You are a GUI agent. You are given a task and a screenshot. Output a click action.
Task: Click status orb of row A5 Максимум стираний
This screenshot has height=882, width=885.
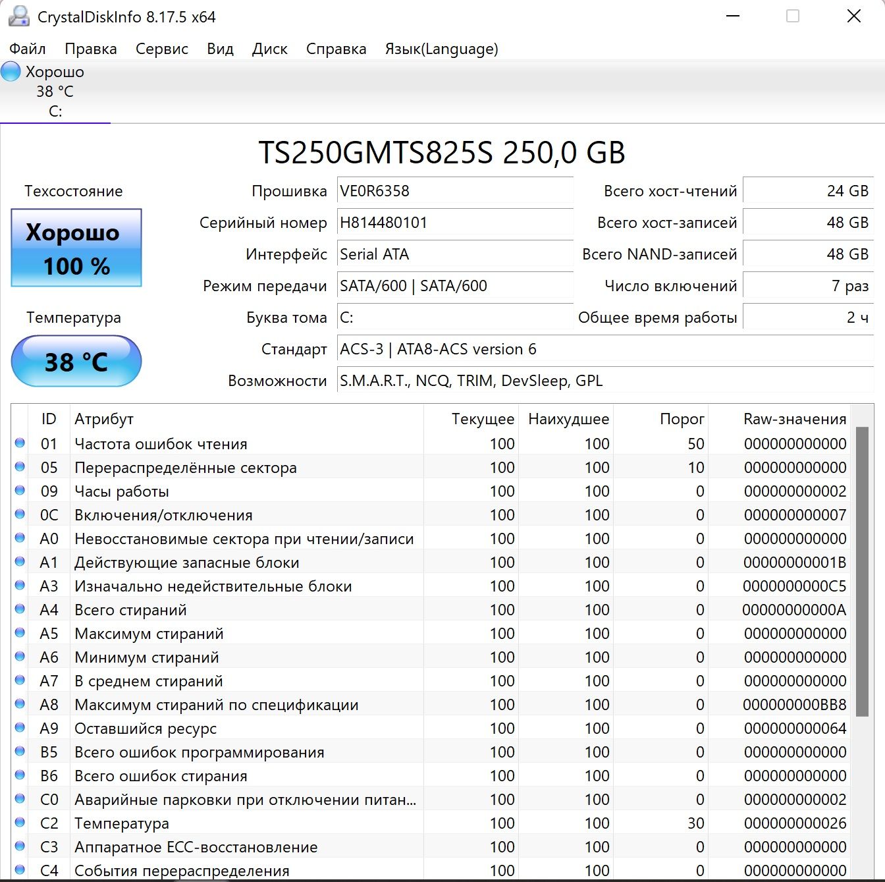tap(20, 632)
